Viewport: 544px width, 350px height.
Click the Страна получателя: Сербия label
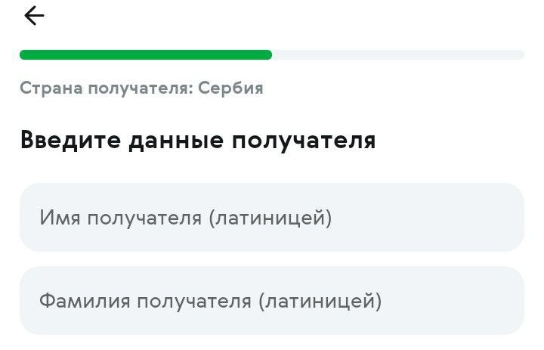(x=141, y=88)
